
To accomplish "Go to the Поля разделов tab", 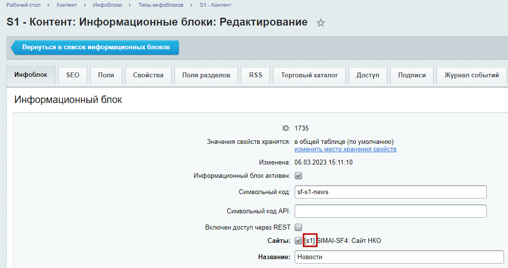I will tap(206, 75).
